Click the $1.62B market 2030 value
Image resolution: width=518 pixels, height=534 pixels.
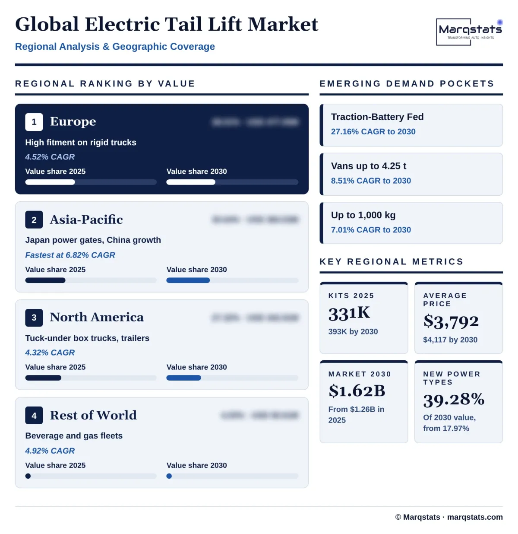[357, 391]
